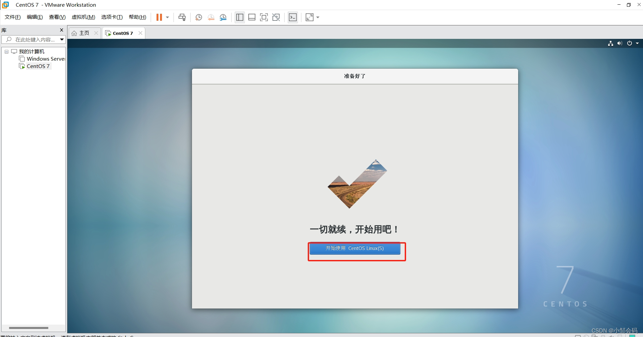This screenshot has height=337, width=643.
Task: Open the library search dropdown arrow
Action: 62,40
